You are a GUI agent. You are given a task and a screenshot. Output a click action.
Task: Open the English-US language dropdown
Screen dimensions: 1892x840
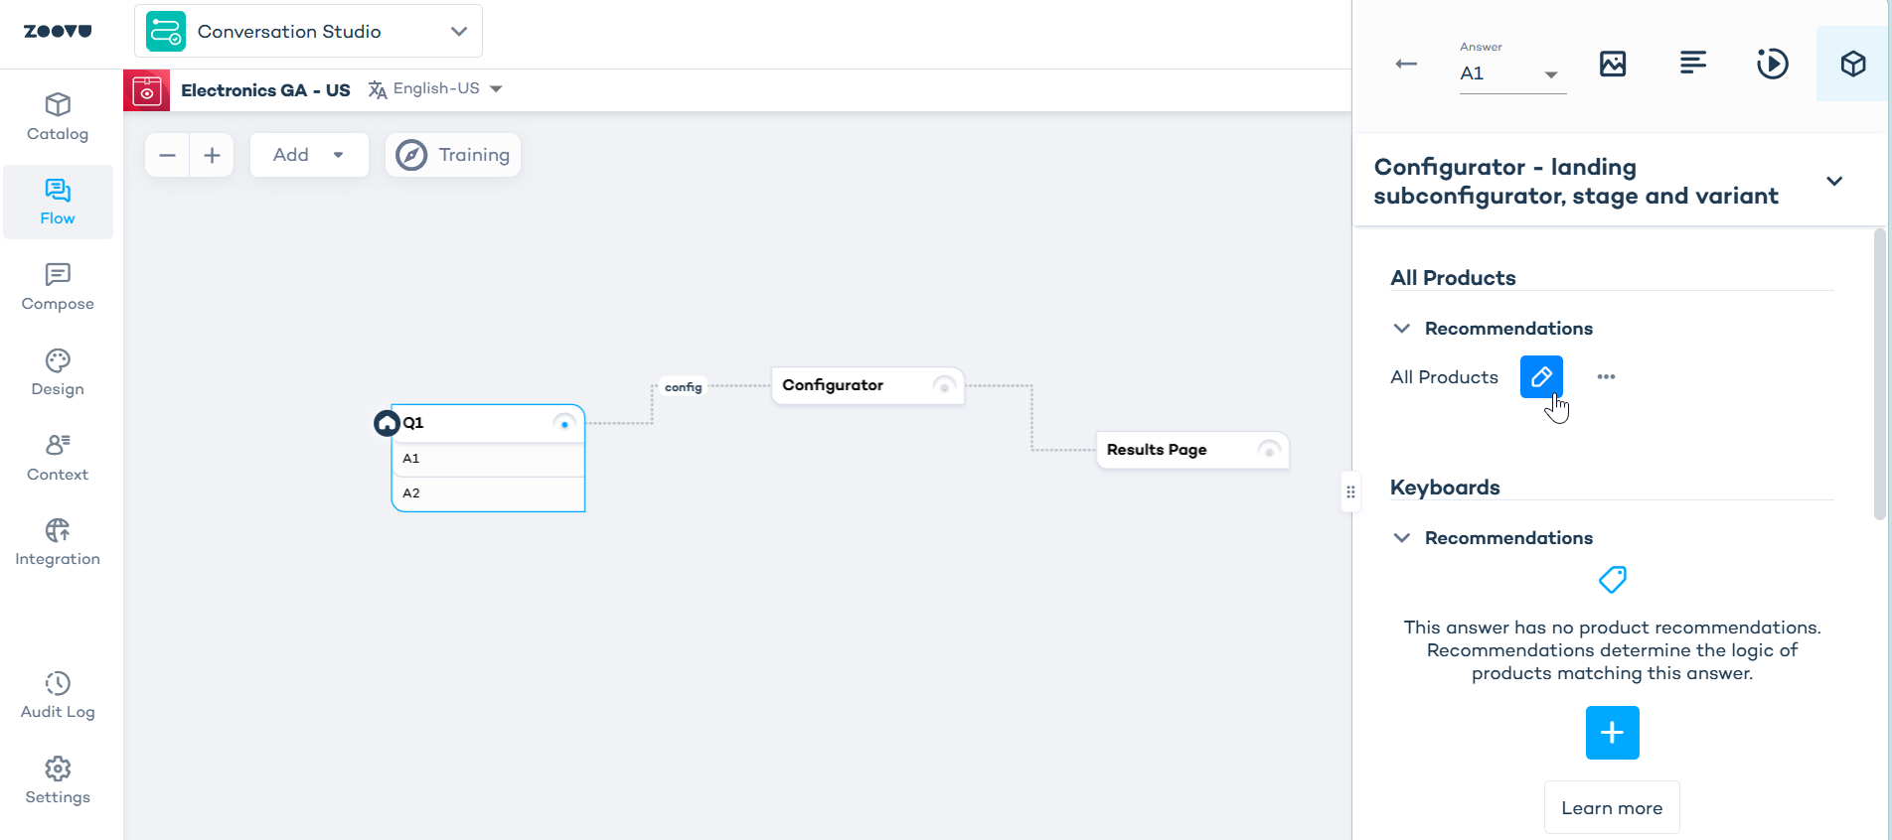tap(435, 89)
